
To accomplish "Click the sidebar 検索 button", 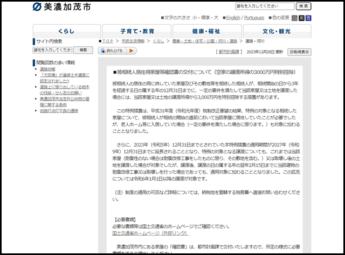I will click(83, 50).
